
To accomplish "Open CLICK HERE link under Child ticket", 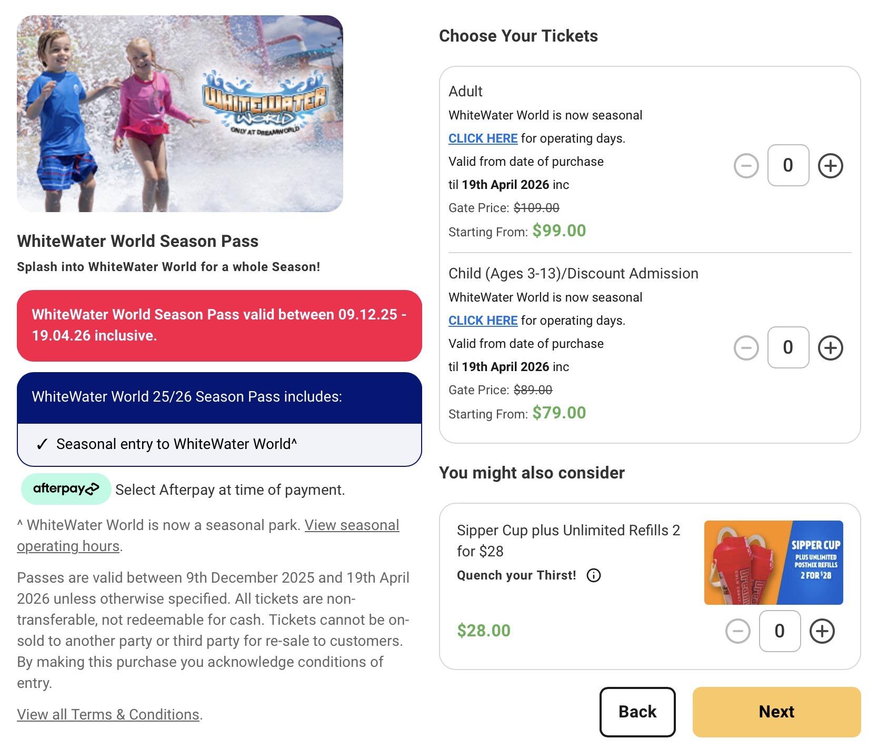I will [483, 321].
